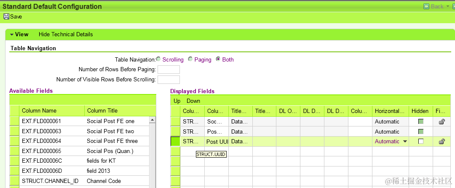
Task: Click the Social Post FE three cell
Action: point(117,141)
